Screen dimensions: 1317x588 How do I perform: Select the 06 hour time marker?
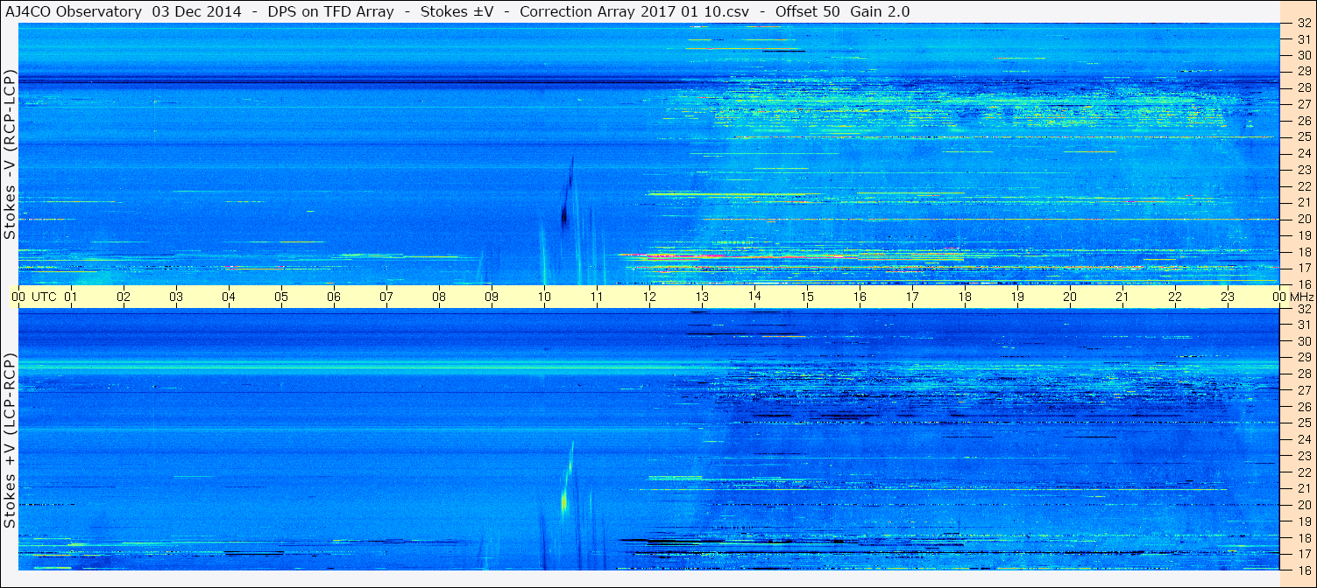coord(334,297)
